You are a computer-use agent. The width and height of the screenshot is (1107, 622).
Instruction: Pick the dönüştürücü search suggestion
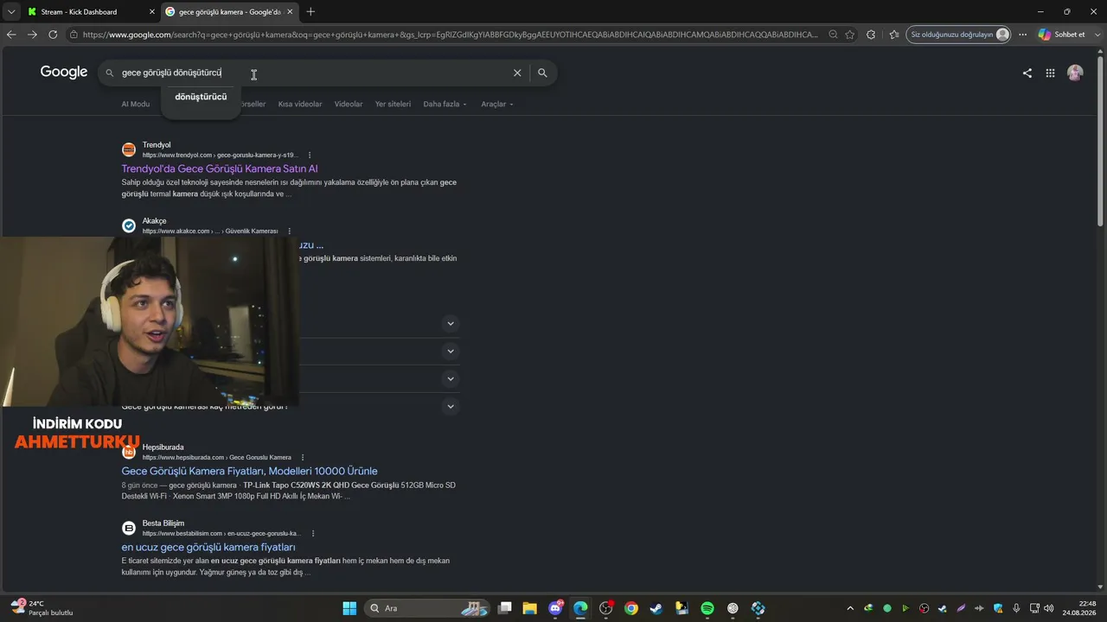201,97
